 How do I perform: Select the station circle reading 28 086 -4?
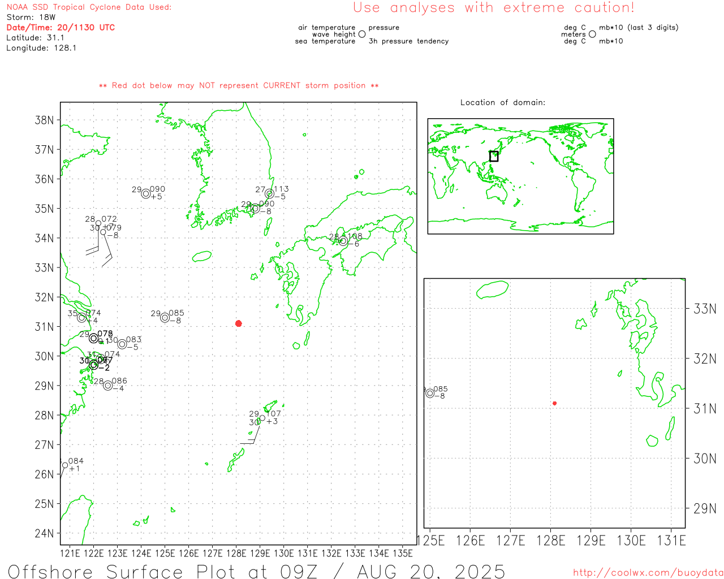point(108,386)
